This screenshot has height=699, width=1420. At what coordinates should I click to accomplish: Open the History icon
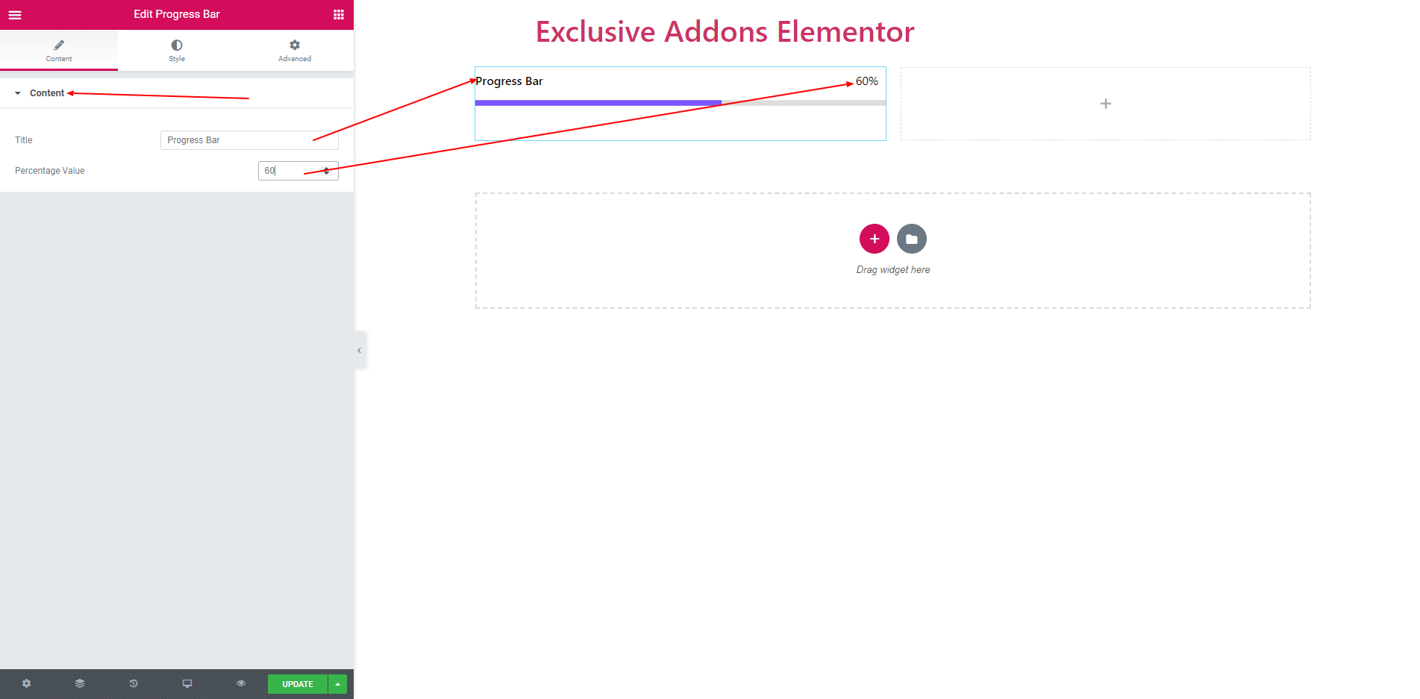coord(134,683)
